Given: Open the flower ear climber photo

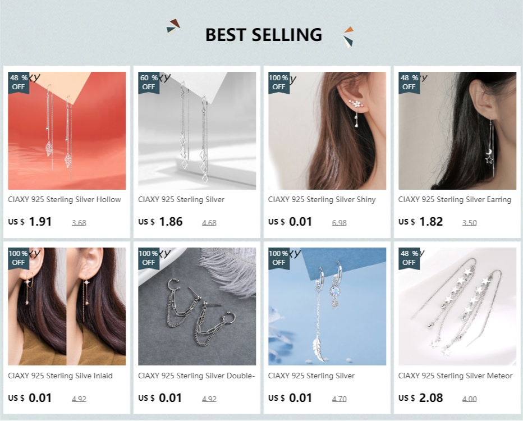Looking at the screenshot, I should coord(327,131).
